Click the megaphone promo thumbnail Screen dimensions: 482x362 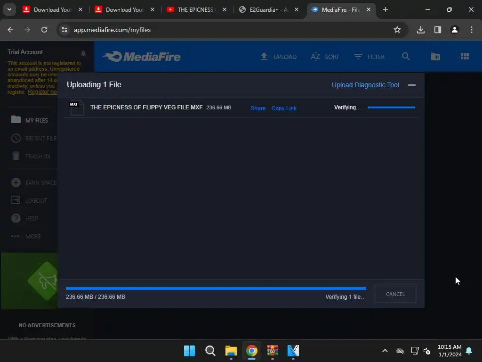29,281
